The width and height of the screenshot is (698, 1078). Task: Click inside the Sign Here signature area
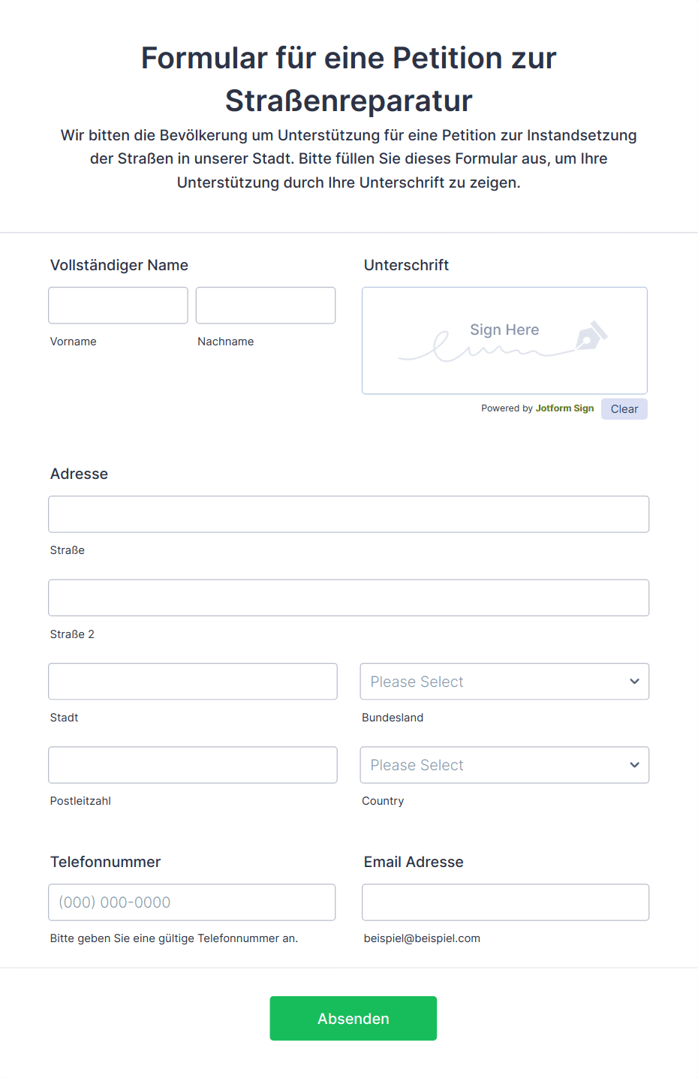click(x=504, y=341)
